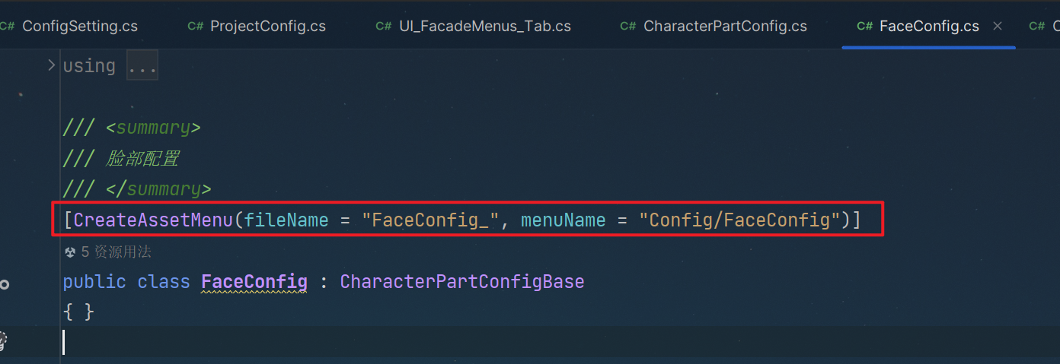The image size is (1060, 364).
Task: Click the CharacterPartConfigBase base class reference
Action: click(x=461, y=282)
